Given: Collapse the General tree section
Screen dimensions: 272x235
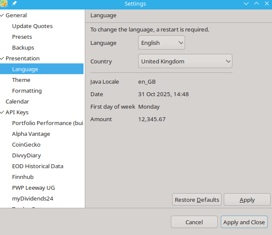Looking at the screenshot, I should [x=2, y=16].
